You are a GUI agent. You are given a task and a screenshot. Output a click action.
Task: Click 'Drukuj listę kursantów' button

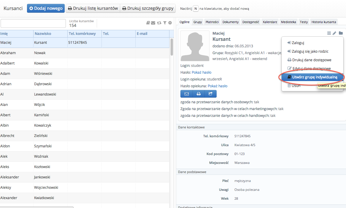coord(93,8)
